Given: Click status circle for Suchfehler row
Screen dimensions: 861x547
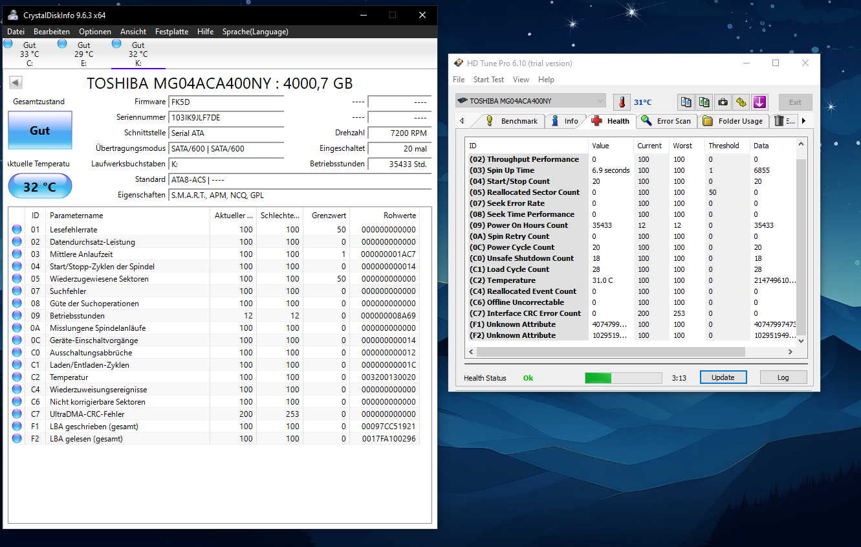Looking at the screenshot, I should tap(17, 291).
